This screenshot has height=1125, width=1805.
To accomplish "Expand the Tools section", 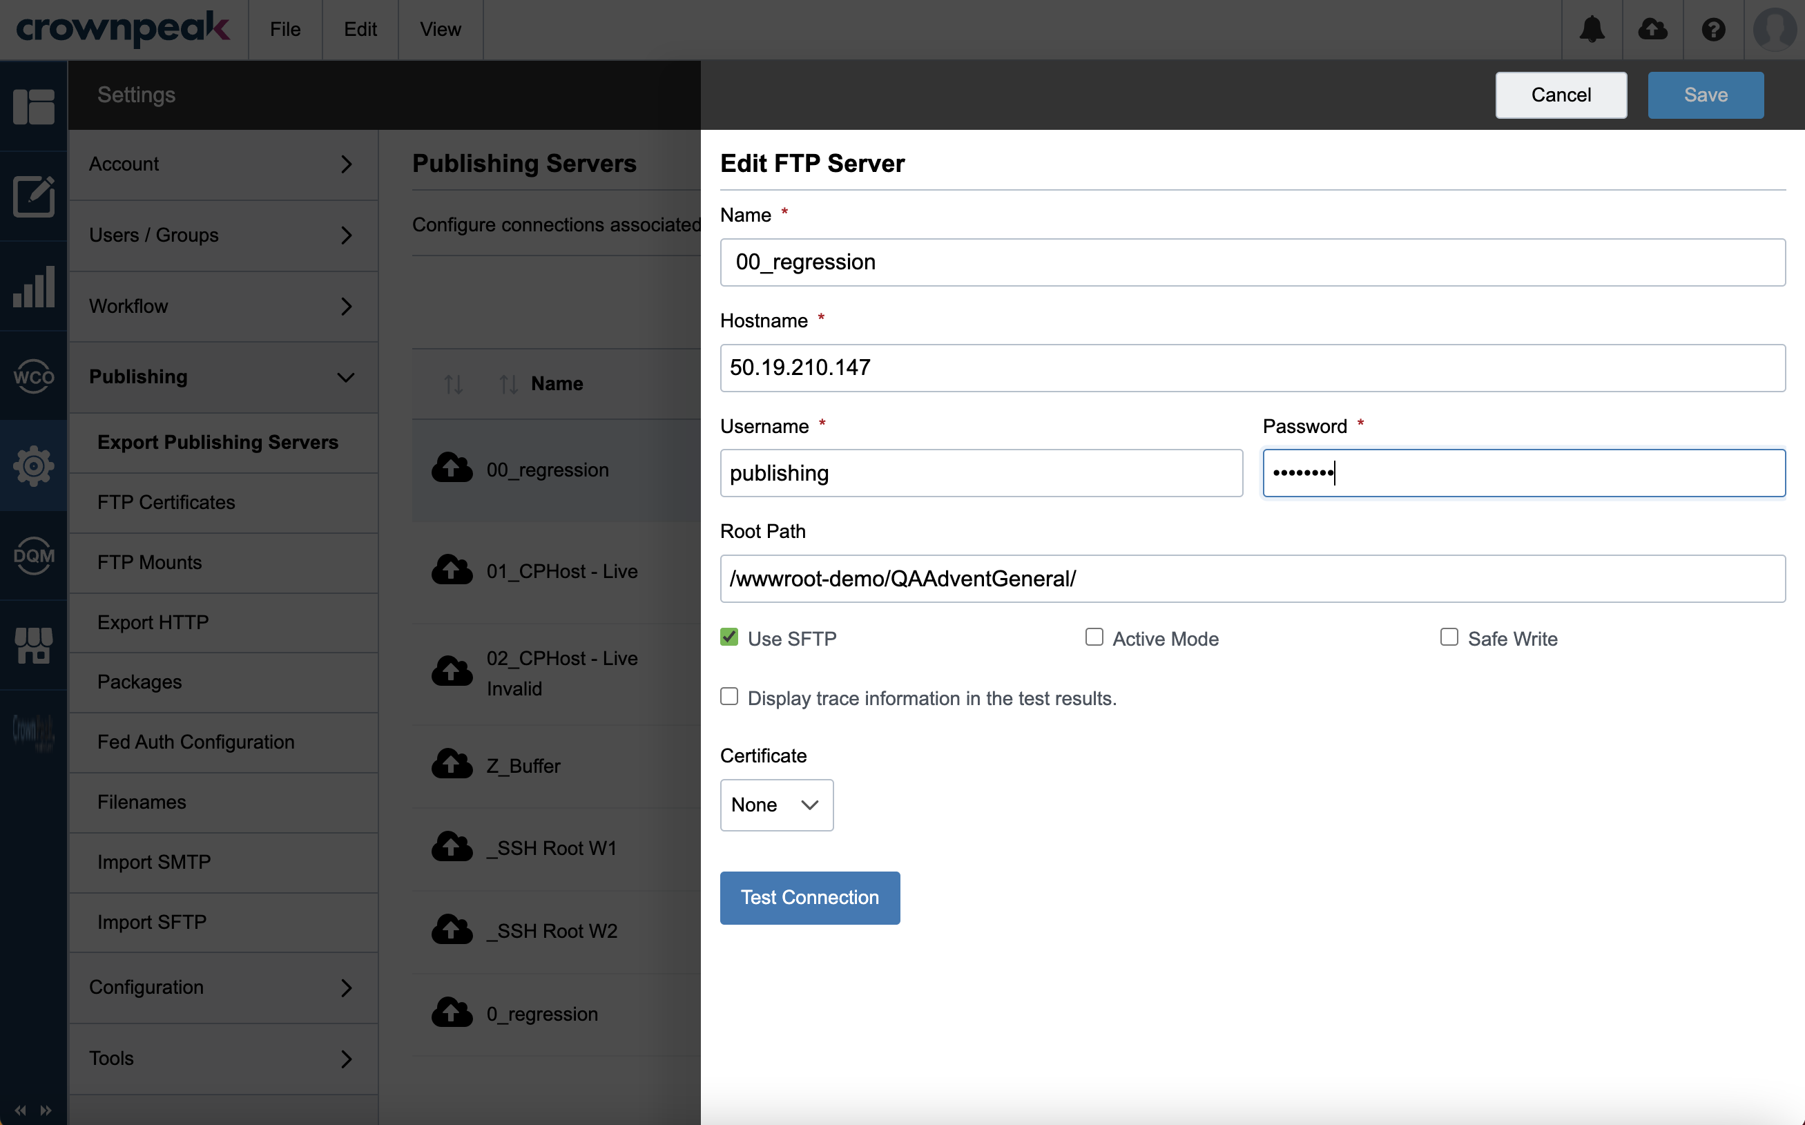I will pos(223,1059).
